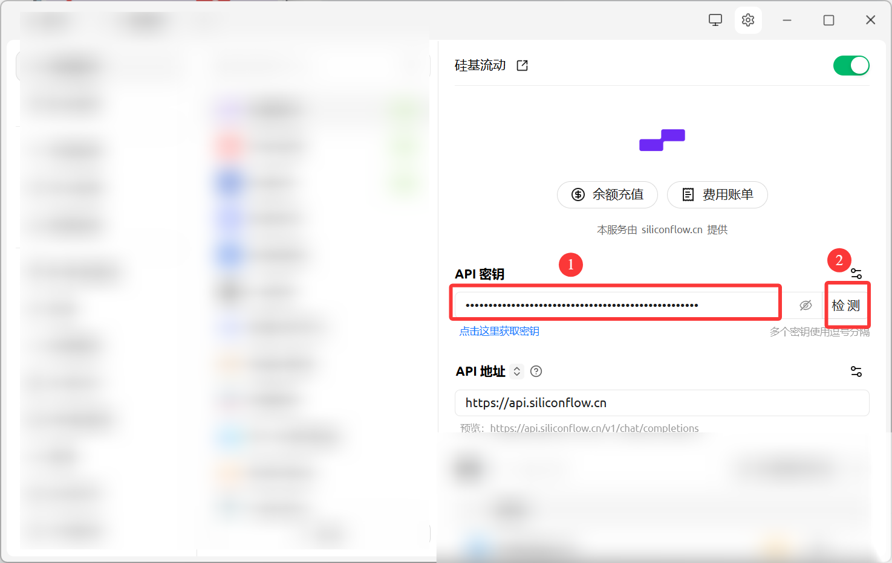Click the 余额充值 button

coord(607,195)
